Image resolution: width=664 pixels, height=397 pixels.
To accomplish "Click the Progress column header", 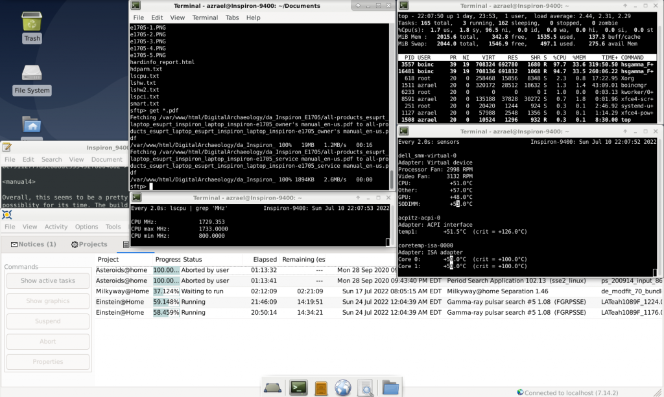I will pos(167,260).
